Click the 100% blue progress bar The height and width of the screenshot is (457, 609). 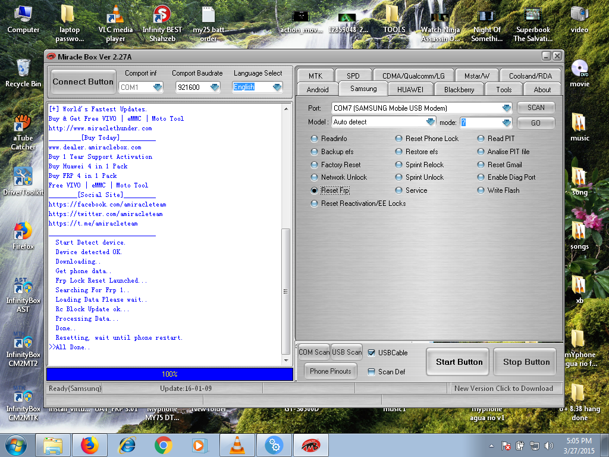[169, 374]
